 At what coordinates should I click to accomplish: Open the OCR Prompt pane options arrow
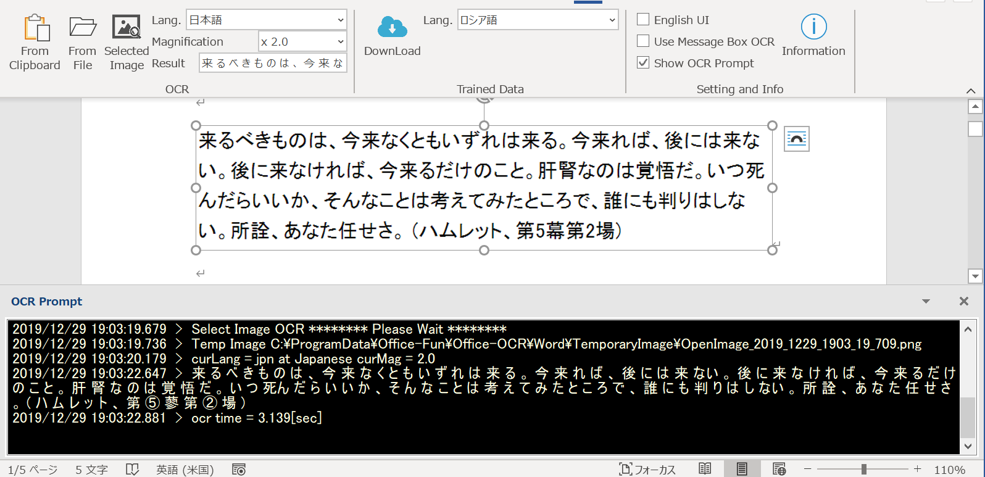click(x=926, y=301)
